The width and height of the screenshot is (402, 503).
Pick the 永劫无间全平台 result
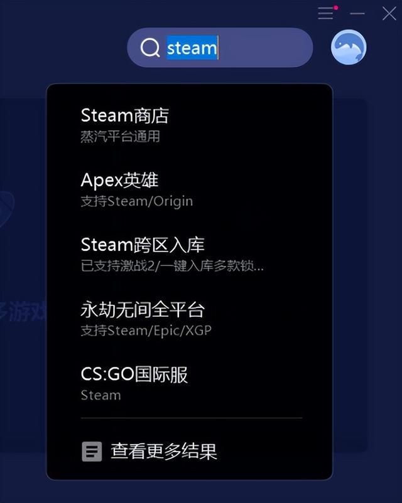click(x=190, y=319)
